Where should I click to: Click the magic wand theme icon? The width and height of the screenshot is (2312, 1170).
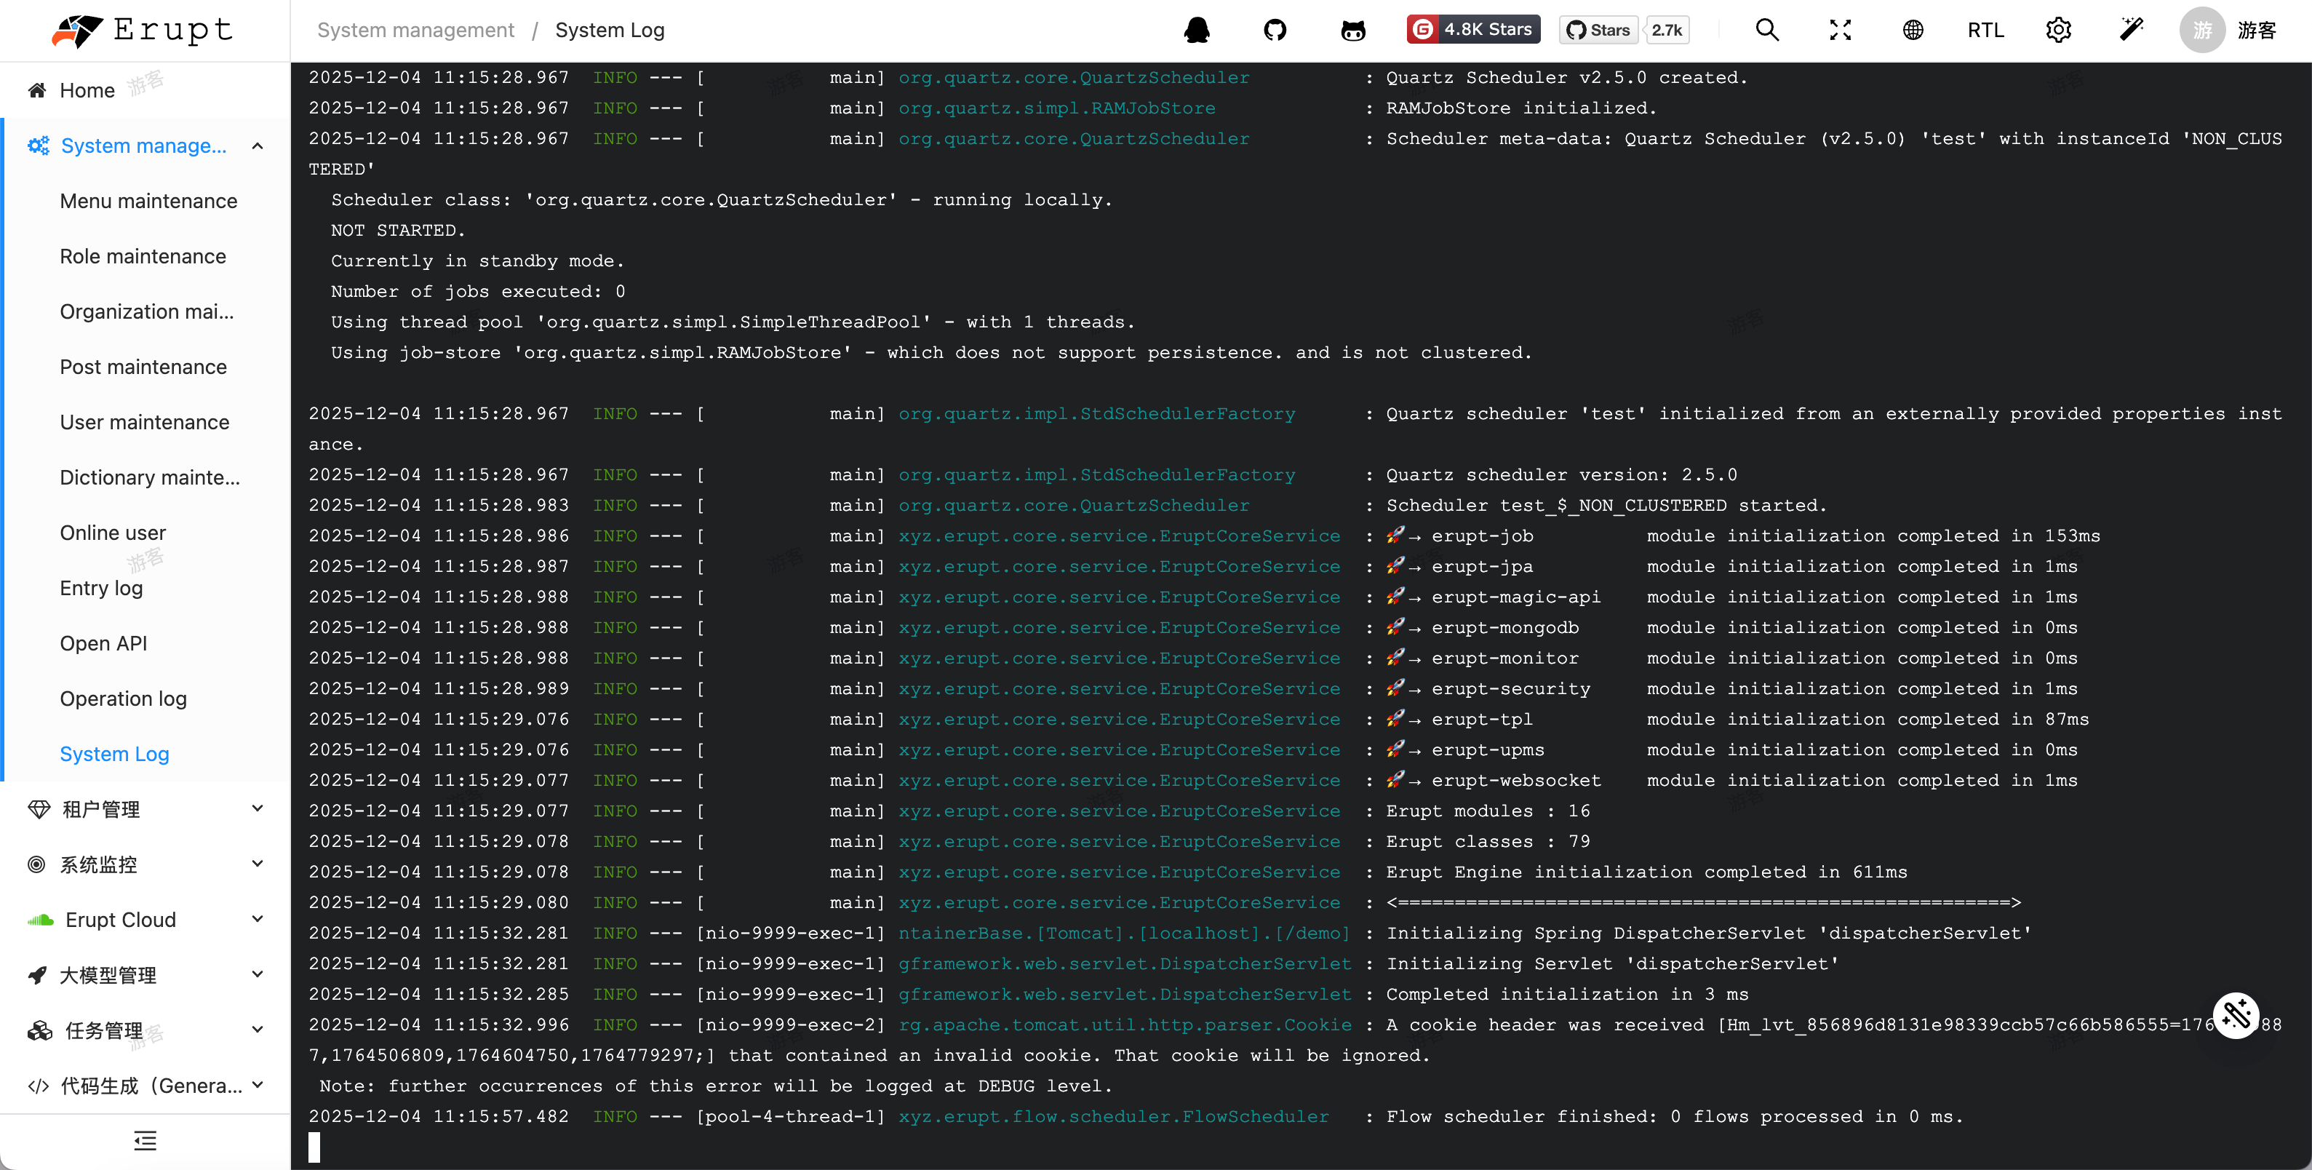tap(2132, 31)
